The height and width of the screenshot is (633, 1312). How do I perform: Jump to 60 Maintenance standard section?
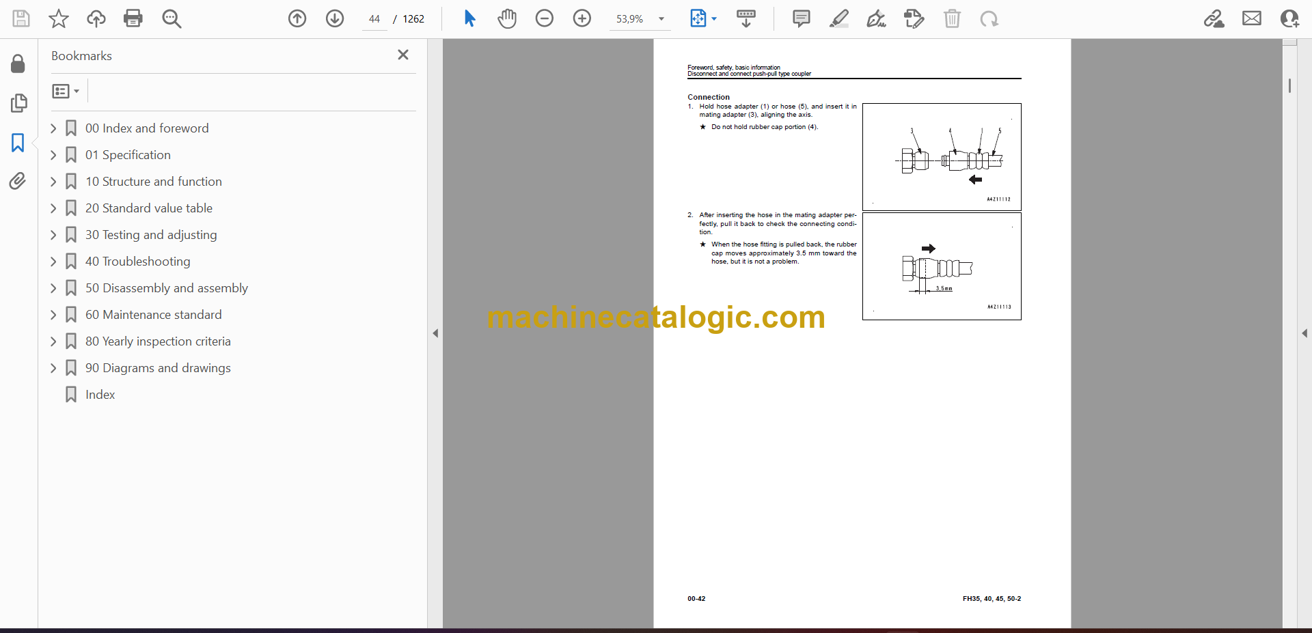154,315
